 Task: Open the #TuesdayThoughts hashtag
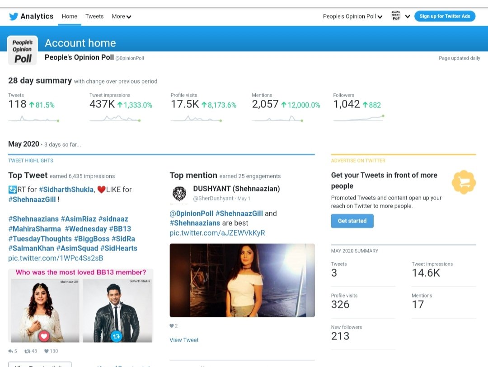[x=40, y=239]
